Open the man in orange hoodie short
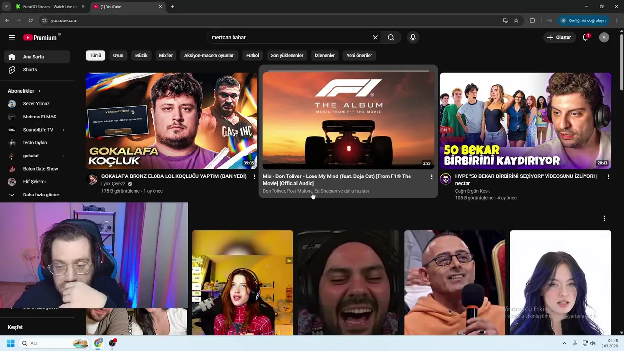This screenshot has height=351, width=624. click(454, 283)
